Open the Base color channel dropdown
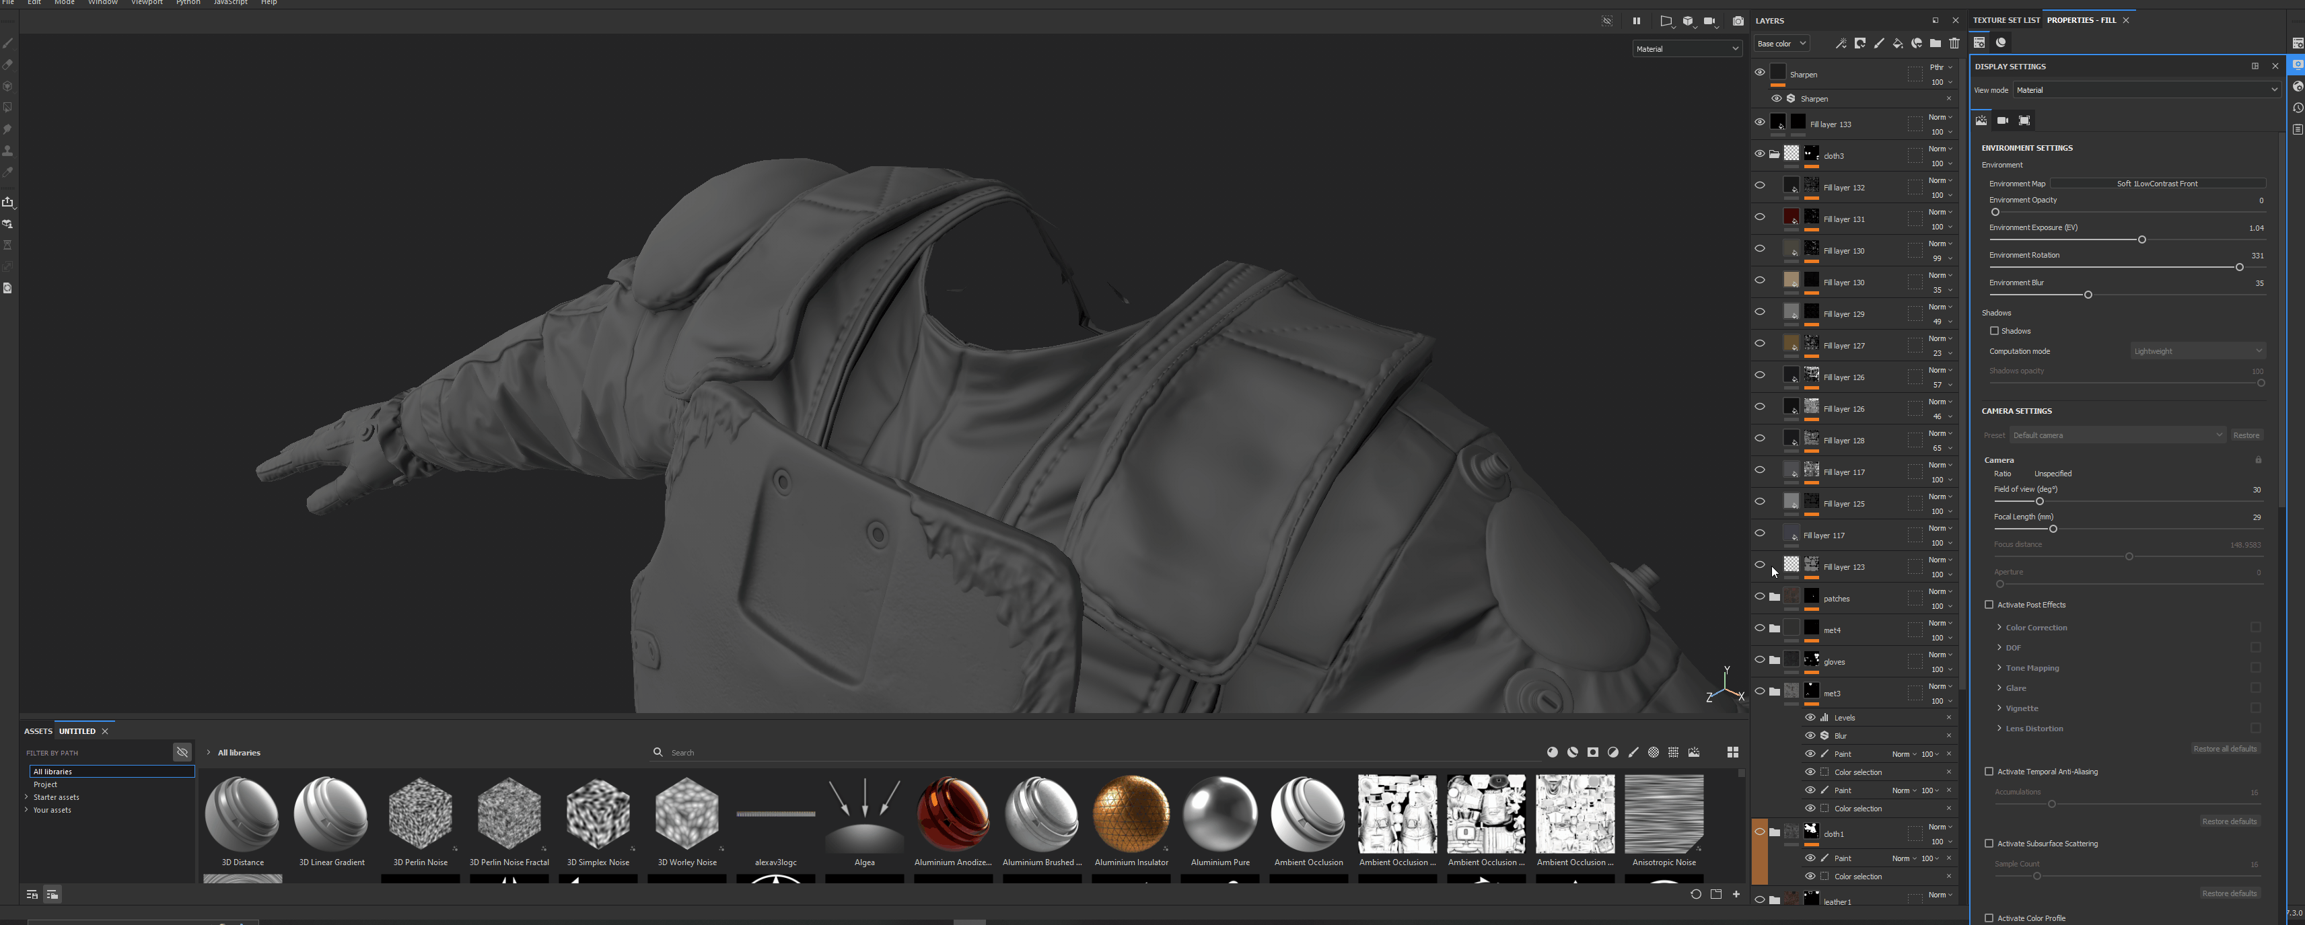This screenshot has width=2305, height=925. coord(1781,43)
